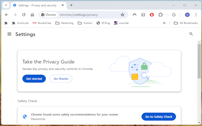The width and height of the screenshot is (202, 126).
Task: Click the red Opera extension icon
Action: [152, 15]
